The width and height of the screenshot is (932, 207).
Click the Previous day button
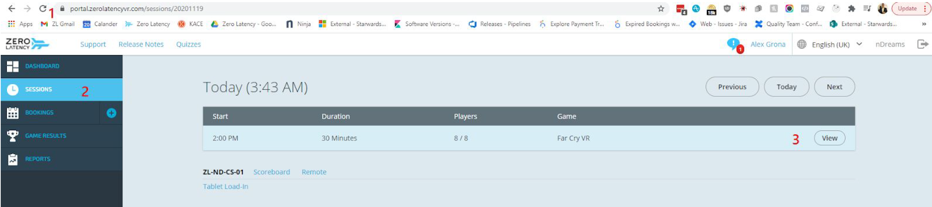pyautogui.click(x=732, y=87)
